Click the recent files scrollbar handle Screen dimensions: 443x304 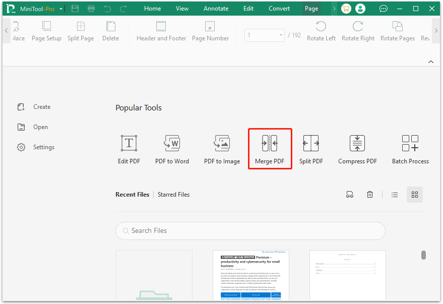[423, 255]
